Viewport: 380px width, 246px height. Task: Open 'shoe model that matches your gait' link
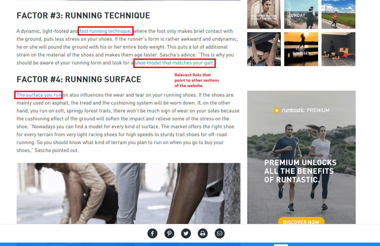(174, 63)
